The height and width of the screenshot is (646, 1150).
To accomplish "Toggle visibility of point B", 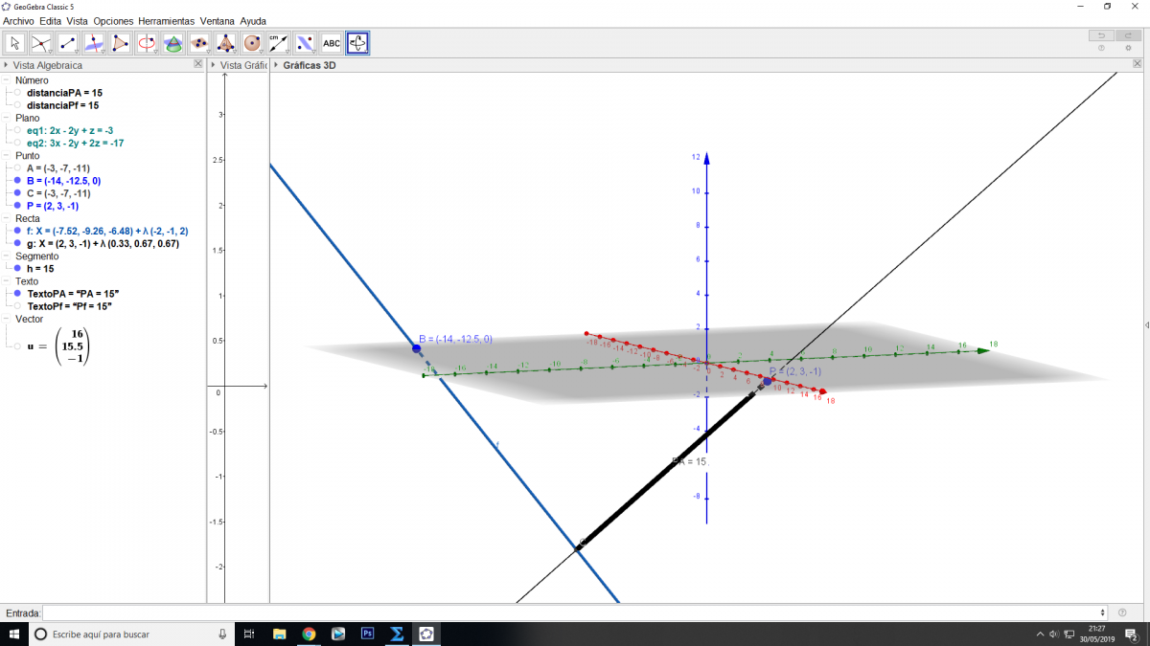I will [17, 181].
